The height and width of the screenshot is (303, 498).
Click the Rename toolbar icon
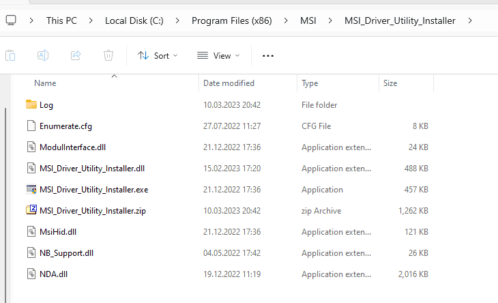coord(43,55)
